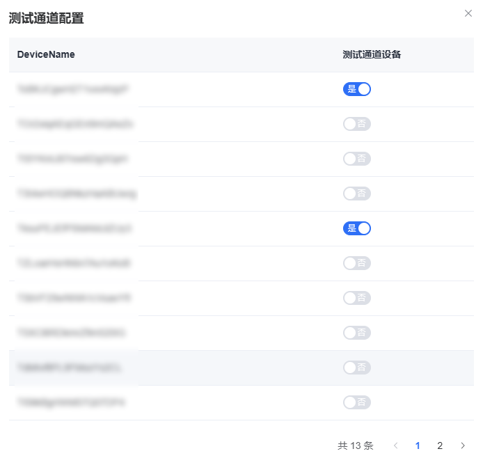Enable the tenth row's 否 switch
This screenshot has height=465, width=483.
click(357, 402)
